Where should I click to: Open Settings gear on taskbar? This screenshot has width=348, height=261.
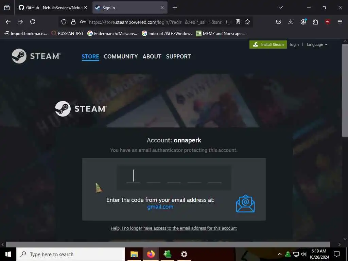[x=184, y=254]
